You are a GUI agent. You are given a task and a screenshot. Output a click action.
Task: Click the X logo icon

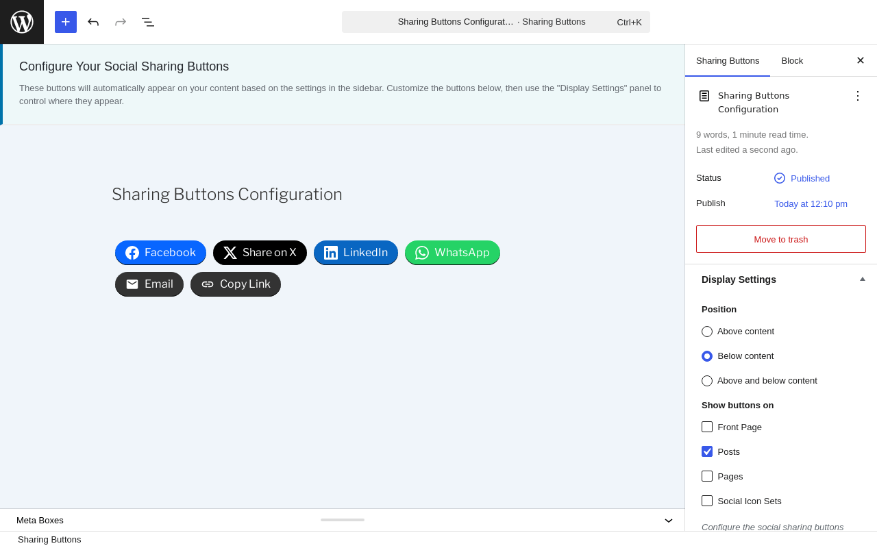click(x=230, y=253)
